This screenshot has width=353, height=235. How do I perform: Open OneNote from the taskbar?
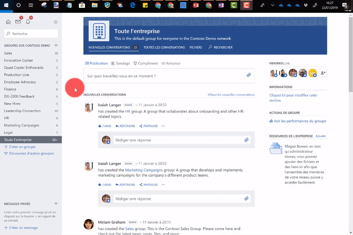pos(221,5)
